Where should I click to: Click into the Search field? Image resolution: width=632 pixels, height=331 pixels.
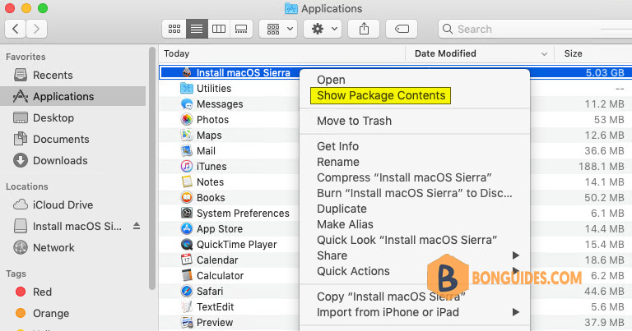coord(535,29)
